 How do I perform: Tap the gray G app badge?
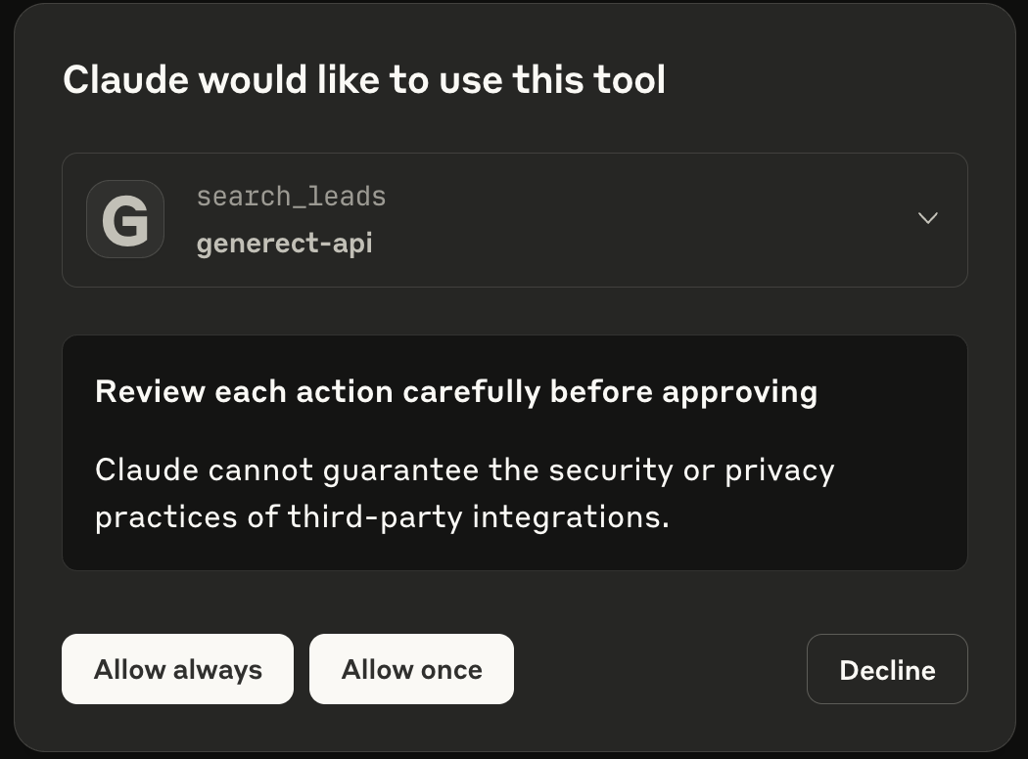click(x=125, y=219)
